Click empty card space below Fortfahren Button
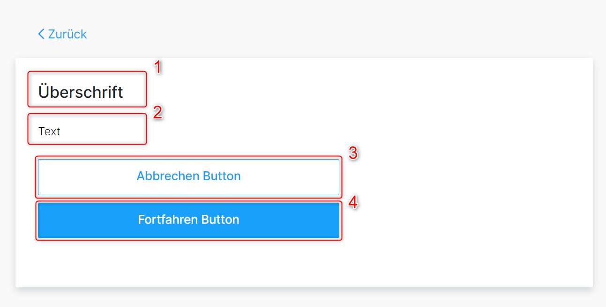 [188, 264]
